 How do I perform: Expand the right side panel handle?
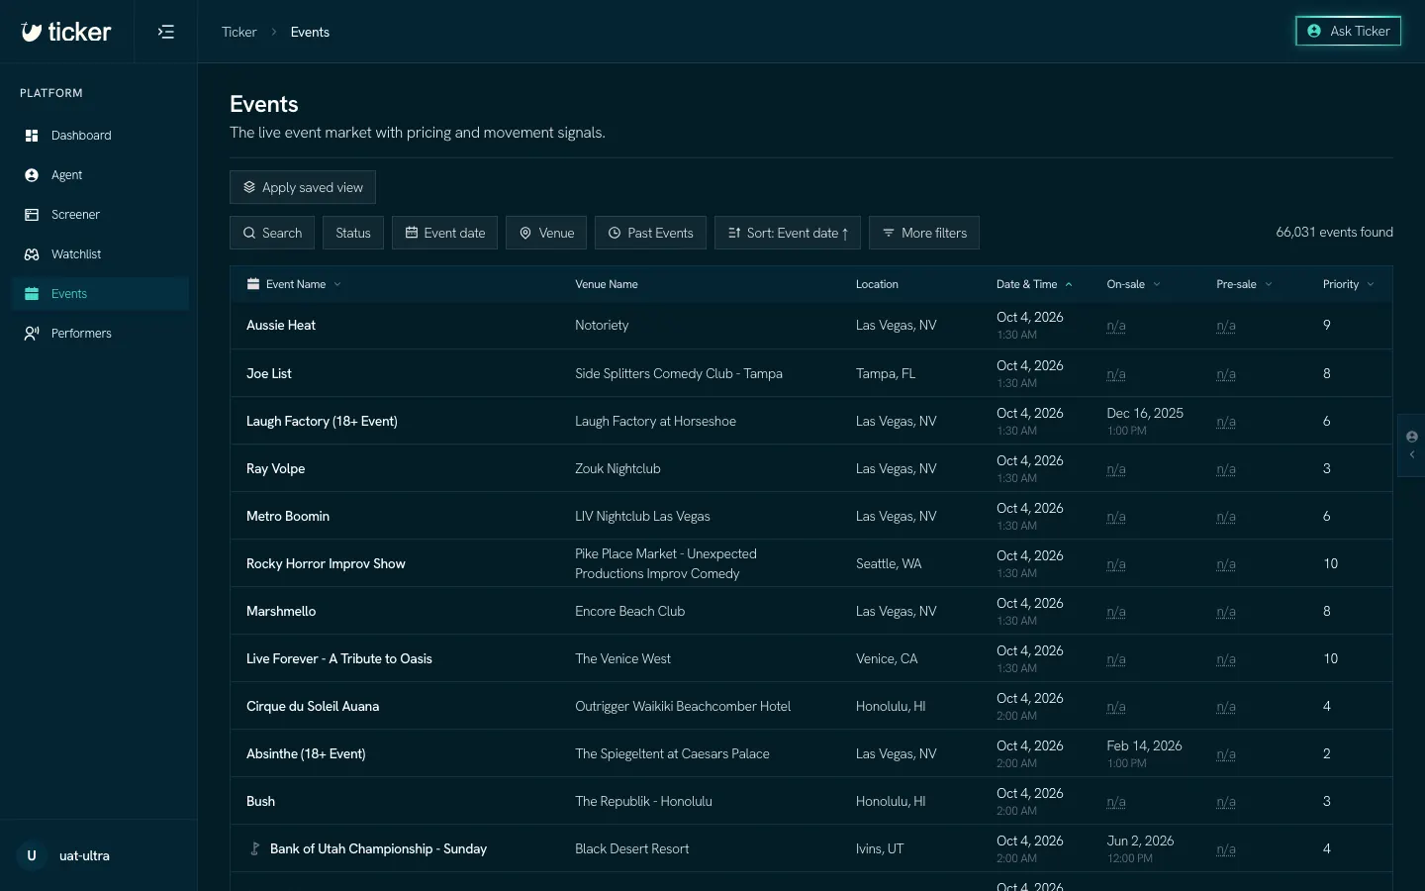[x=1411, y=445]
